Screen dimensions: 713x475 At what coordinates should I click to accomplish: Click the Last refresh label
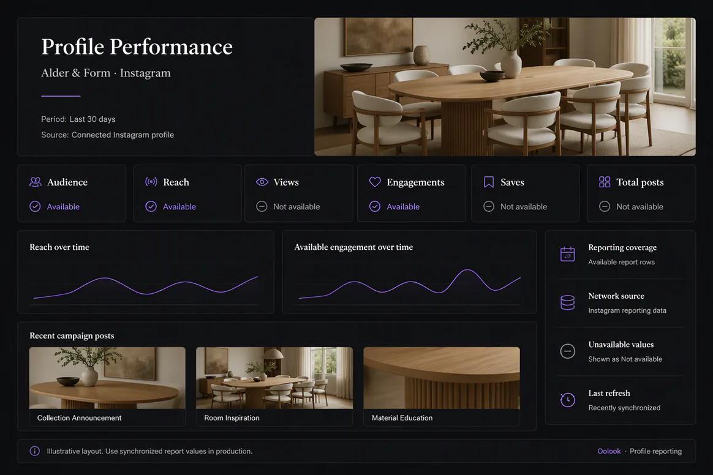pos(609,393)
